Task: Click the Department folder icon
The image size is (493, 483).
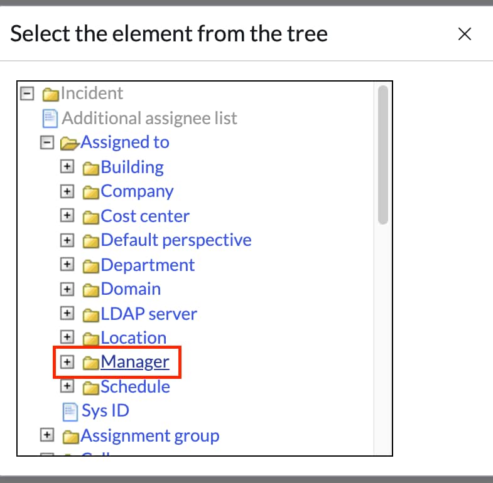Action: 92,266
